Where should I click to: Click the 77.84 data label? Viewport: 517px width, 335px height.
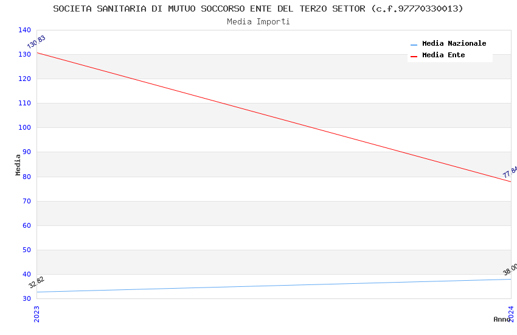click(x=510, y=172)
